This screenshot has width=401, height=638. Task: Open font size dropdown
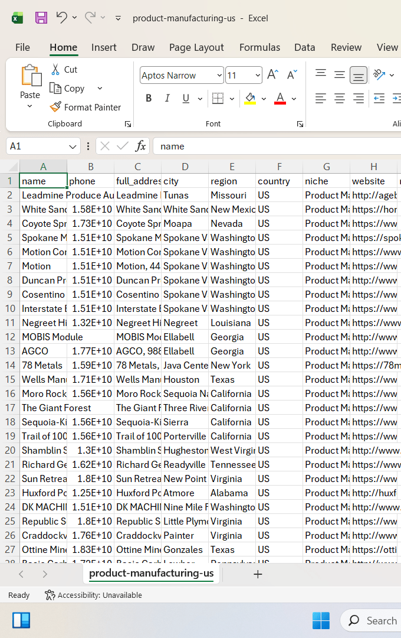258,75
